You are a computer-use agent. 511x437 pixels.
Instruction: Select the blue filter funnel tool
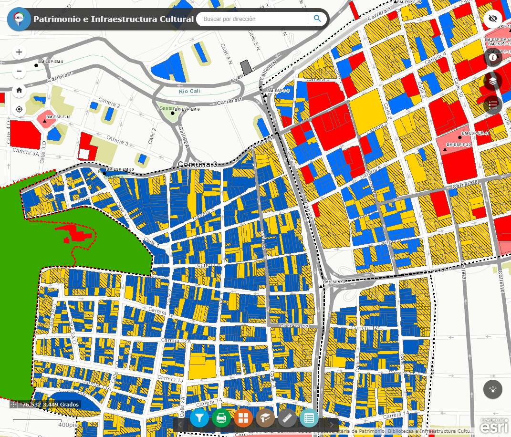tap(199, 418)
